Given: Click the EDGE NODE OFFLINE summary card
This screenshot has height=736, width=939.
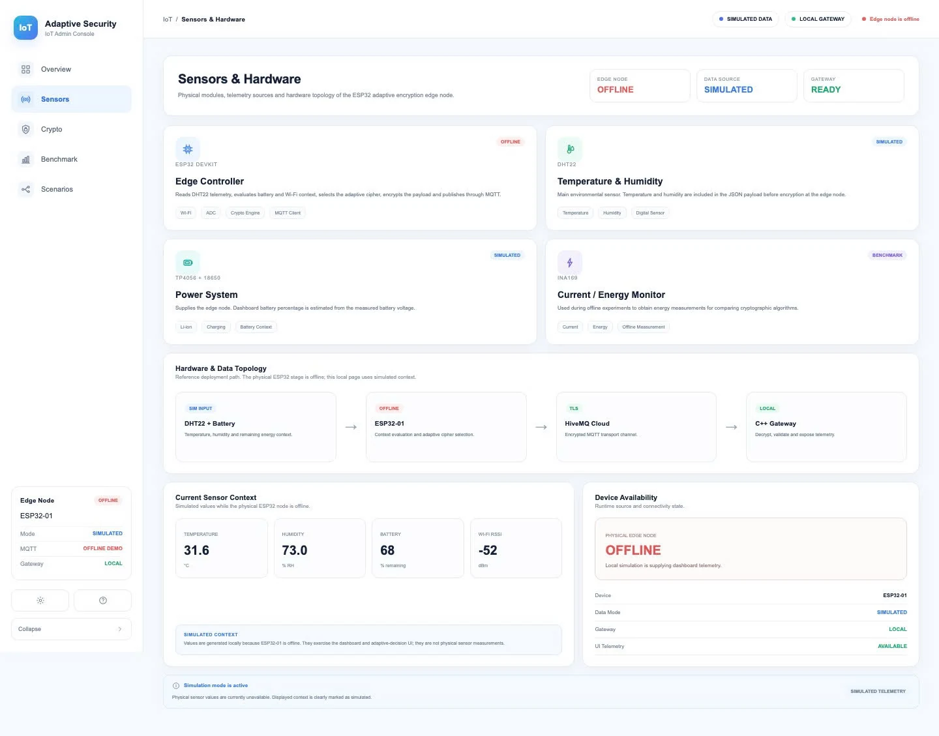Looking at the screenshot, I should click(x=640, y=85).
